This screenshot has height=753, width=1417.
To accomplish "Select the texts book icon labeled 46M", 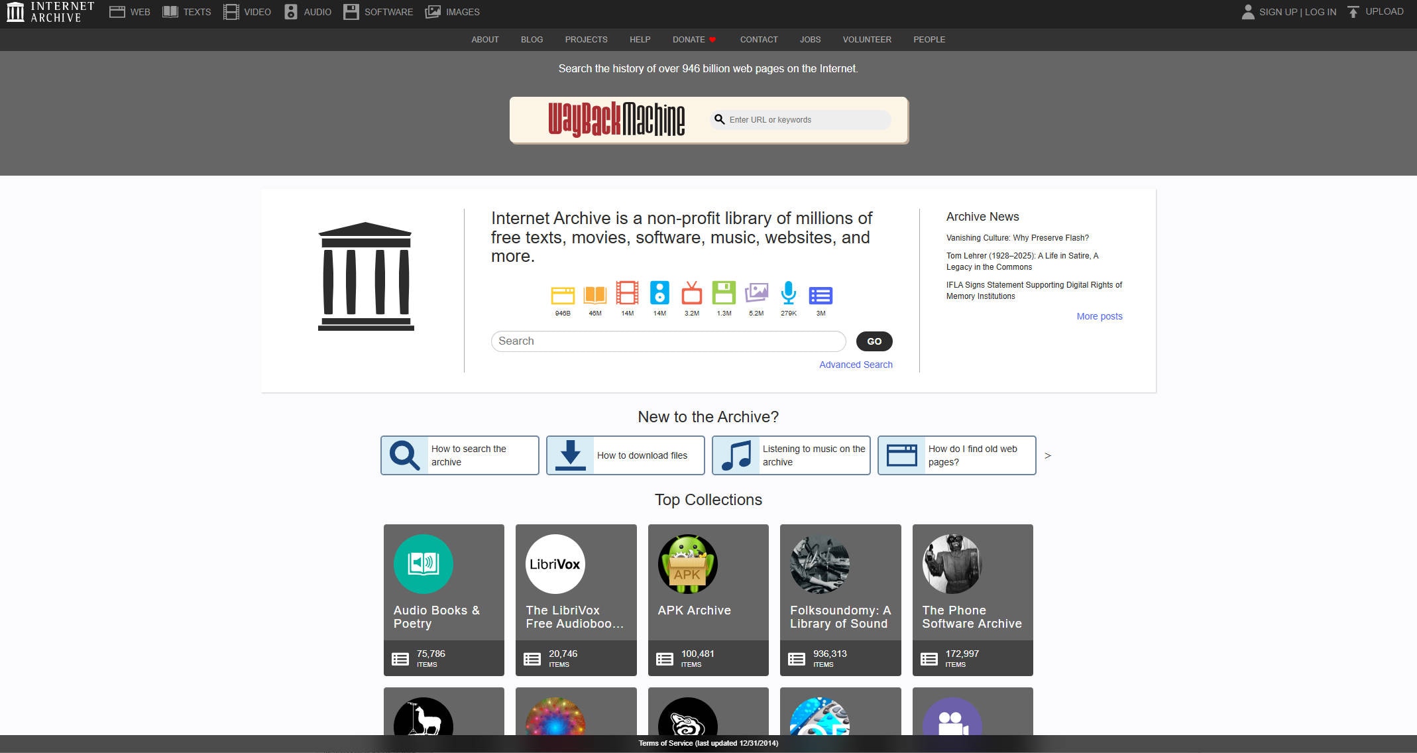I will click(595, 295).
